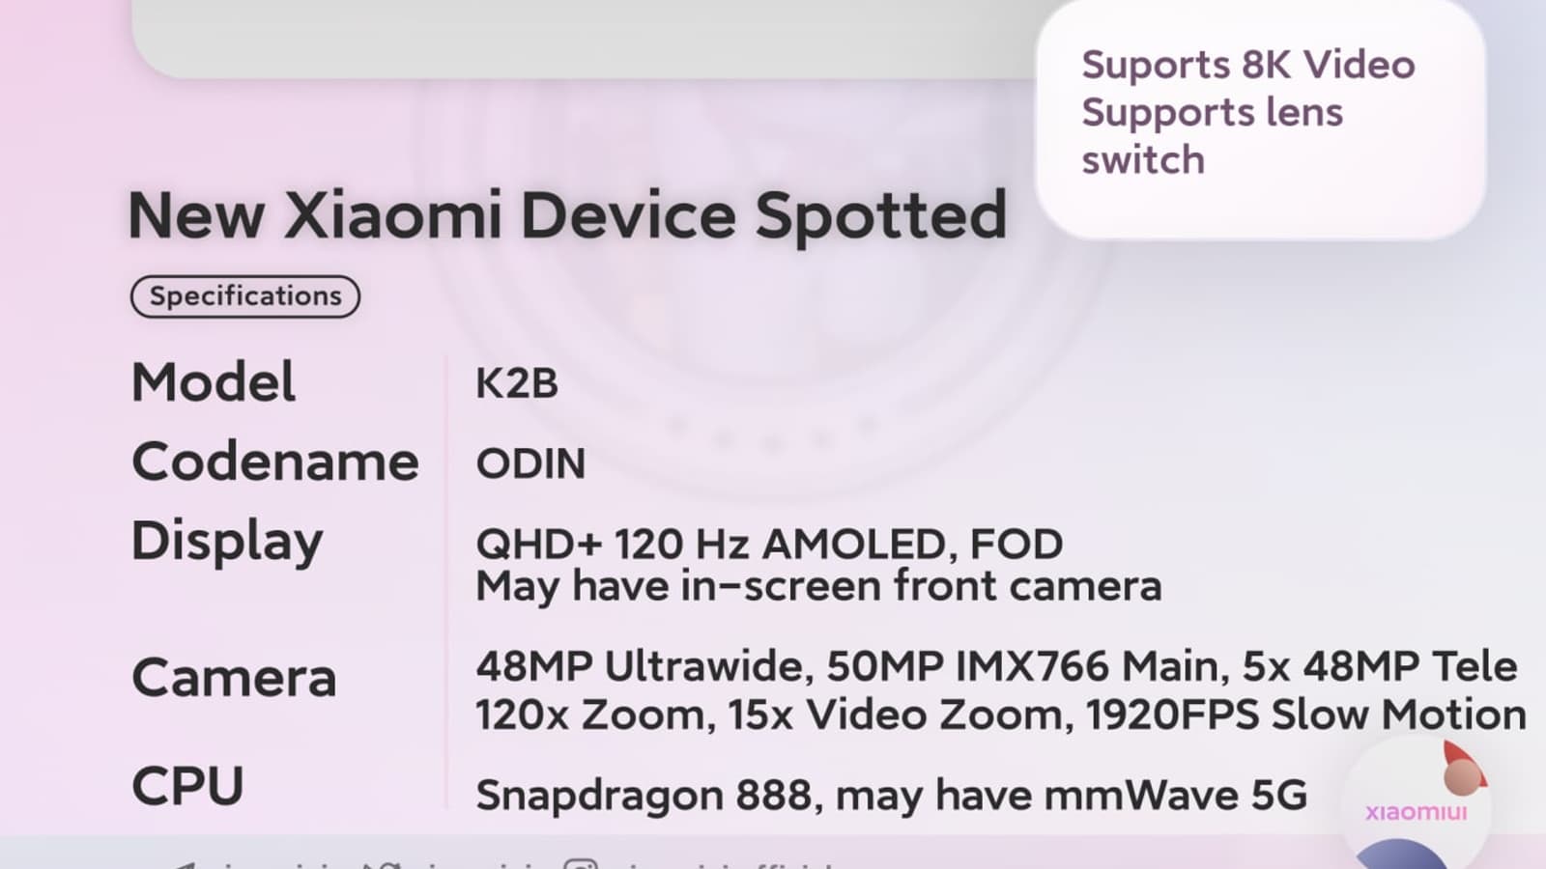
Task: Click the xiaomiui logo badge
Action: coord(1416,811)
